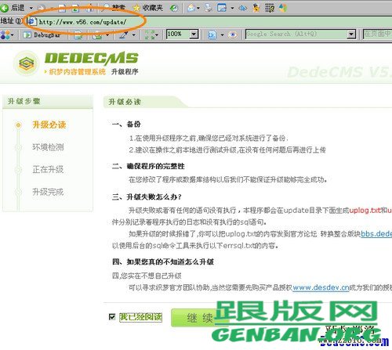Click the green 继续 button

click(x=200, y=318)
